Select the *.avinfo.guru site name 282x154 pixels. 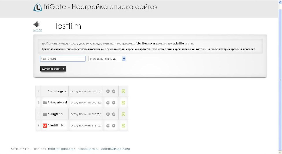point(57,91)
